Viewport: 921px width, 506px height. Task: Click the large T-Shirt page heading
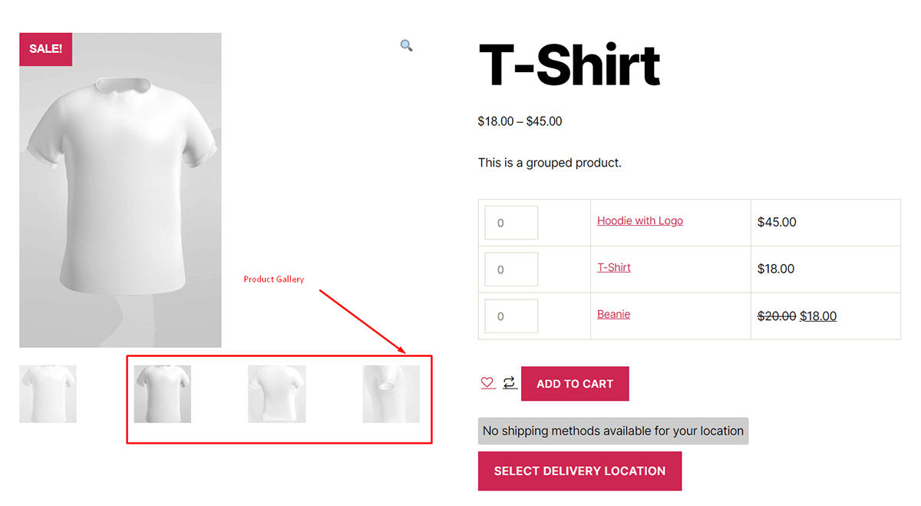click(569, 65)
